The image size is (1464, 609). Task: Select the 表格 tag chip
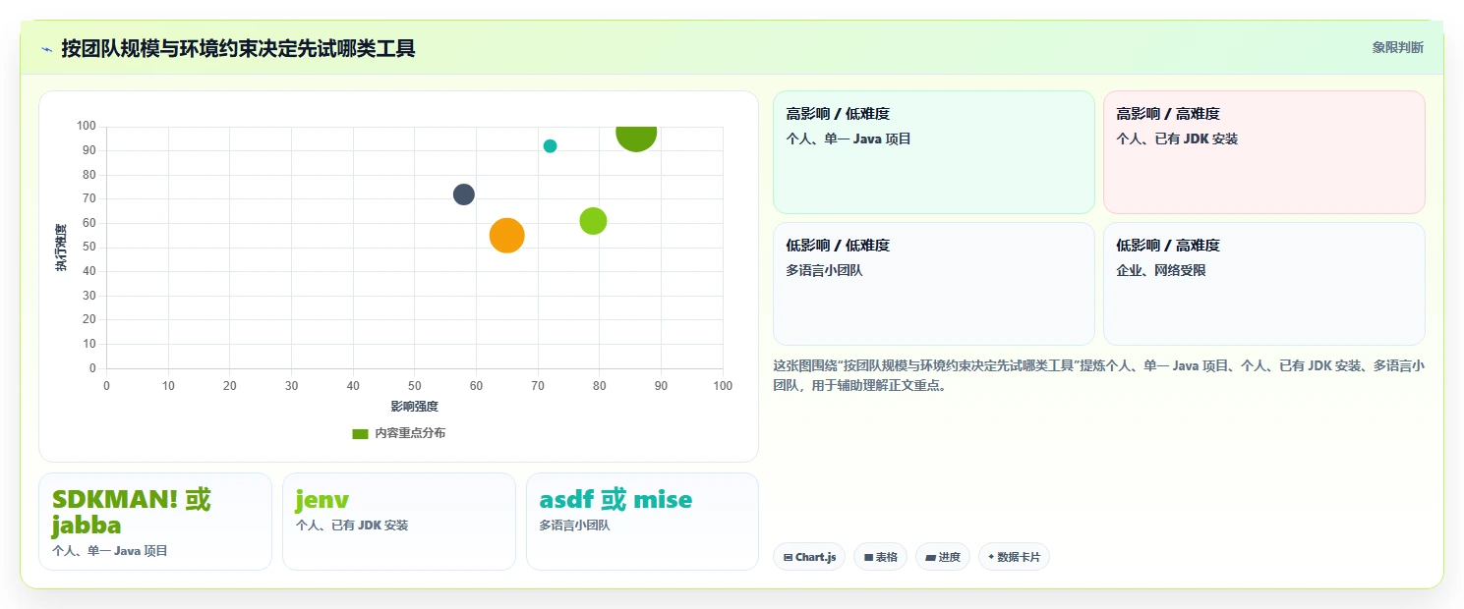coord(881,557)
